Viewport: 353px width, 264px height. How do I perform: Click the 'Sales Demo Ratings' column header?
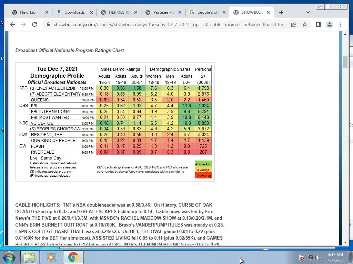coord(120,69)
